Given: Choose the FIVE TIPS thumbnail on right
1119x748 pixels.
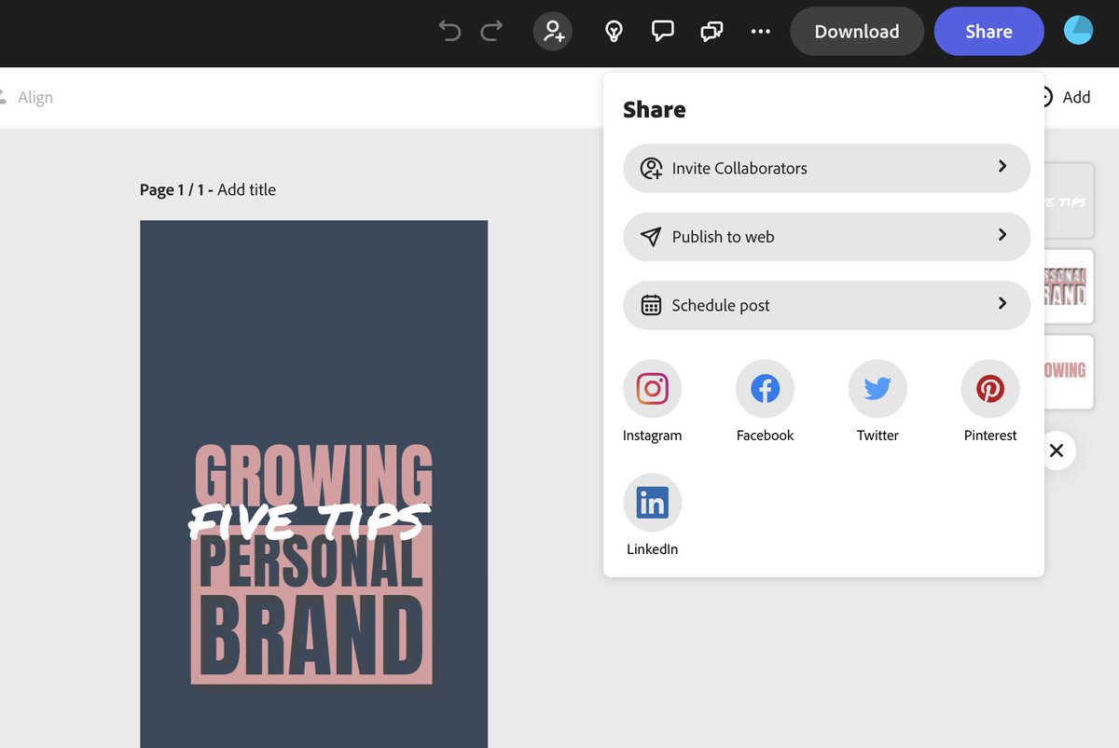Looking at the screenshot, I should click(1068, 201).
